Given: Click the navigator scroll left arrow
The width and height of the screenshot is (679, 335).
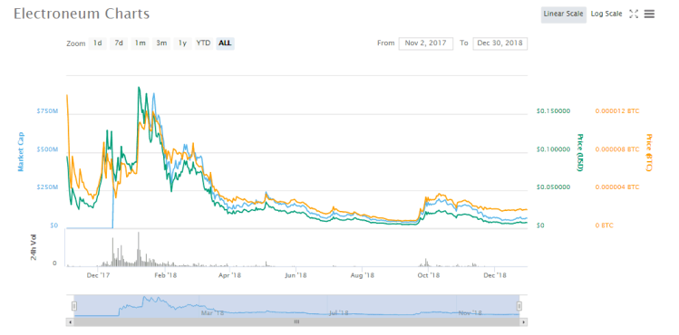Looking at the screenshot, I should pos(69,322).
